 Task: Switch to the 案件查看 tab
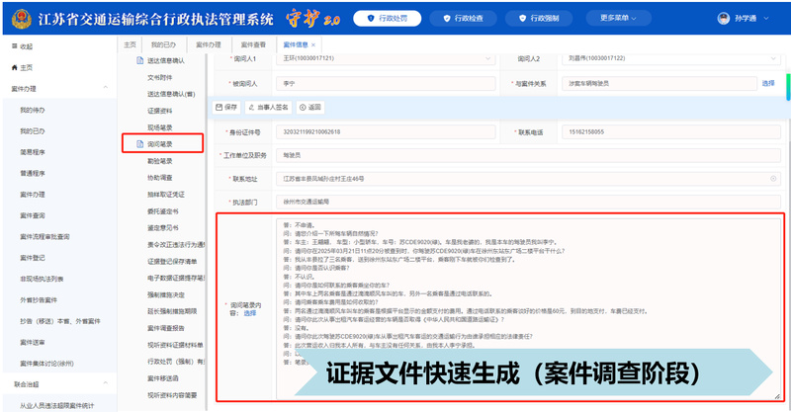(253, 44)
